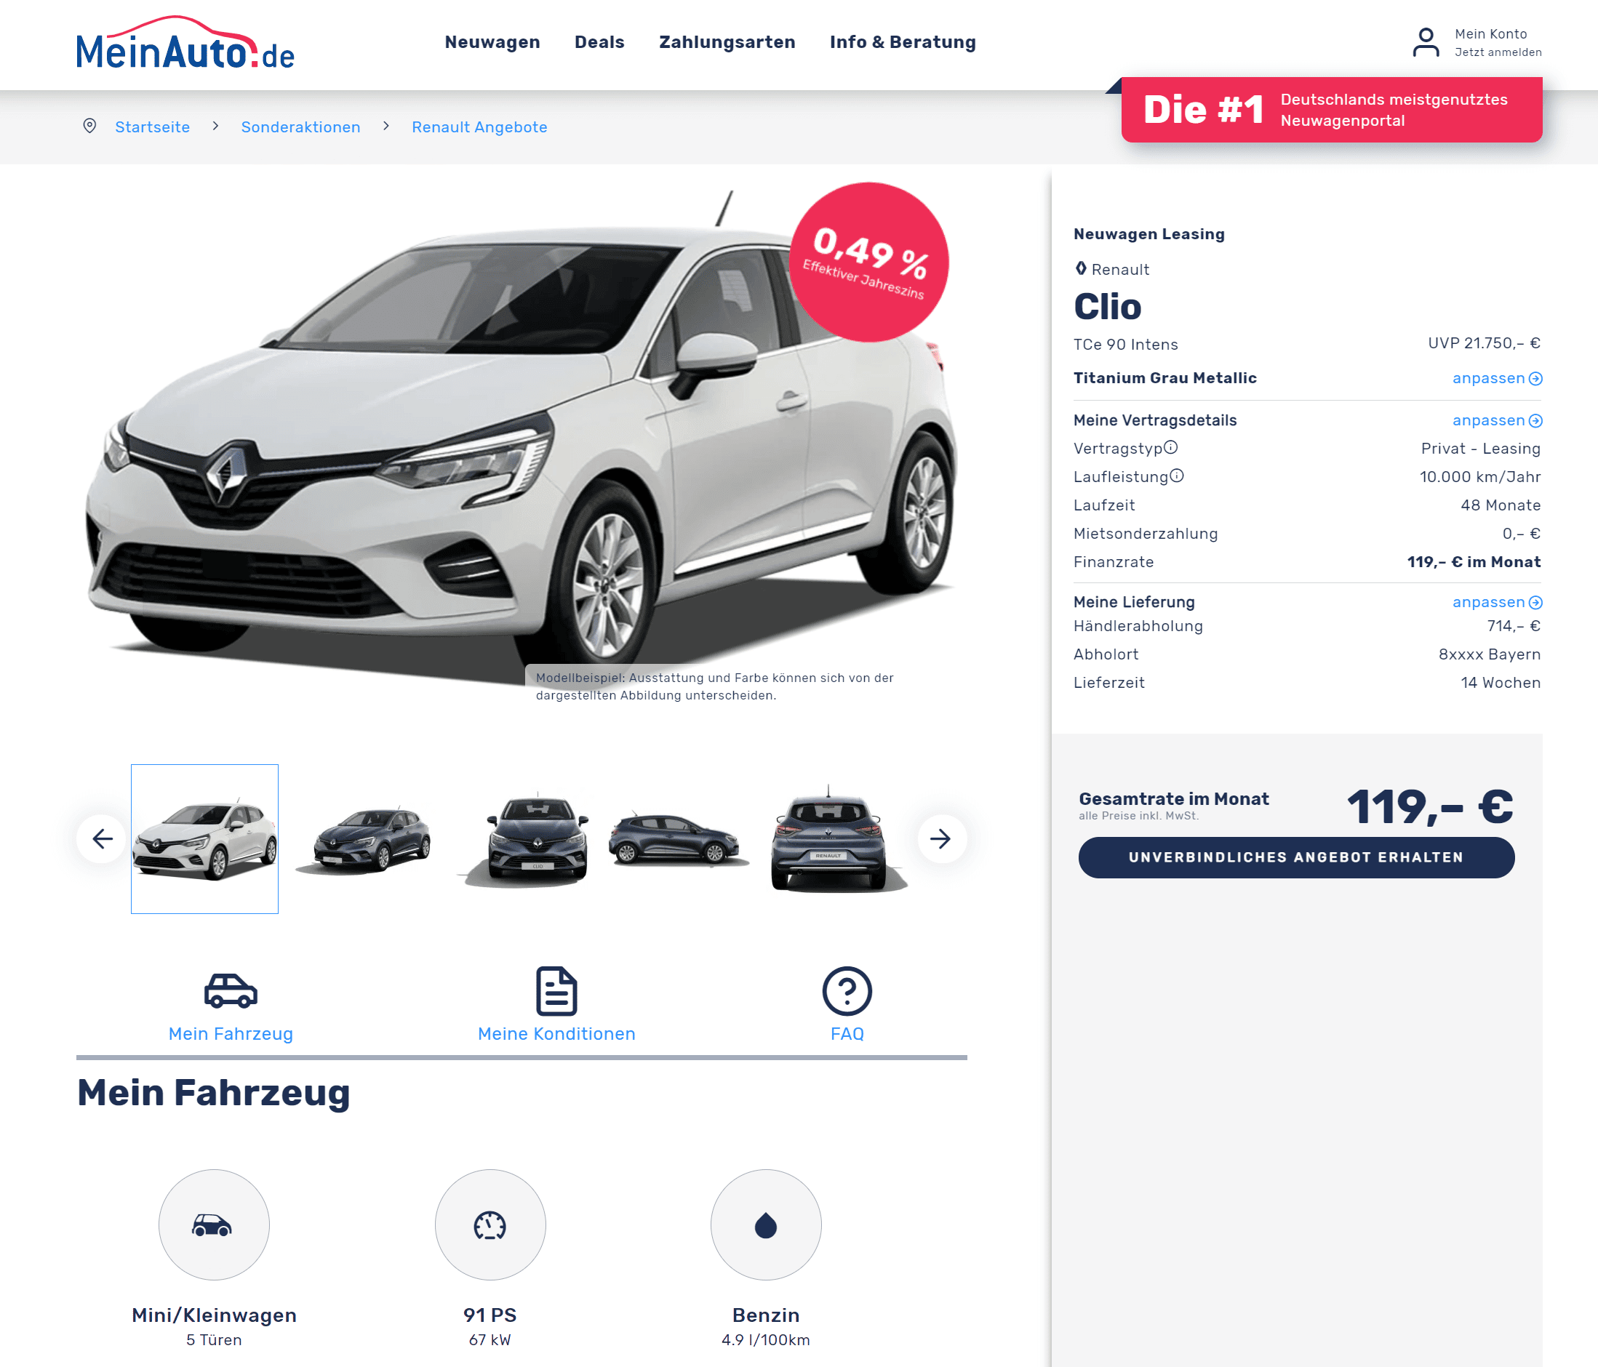Open the info icon next to Vertragstyp
The image size is (1598, 1367).
click(x=1171, y=447)
